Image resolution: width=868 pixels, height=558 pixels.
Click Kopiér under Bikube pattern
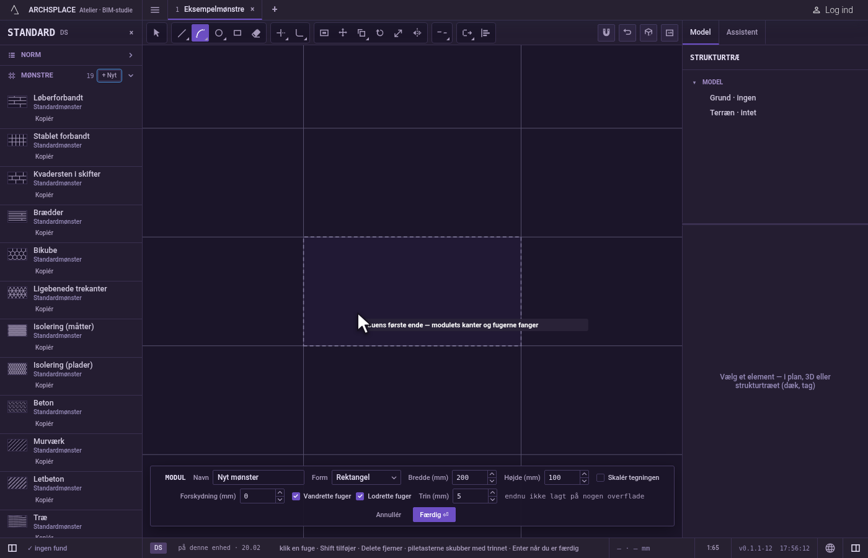(x=44, y=272)
